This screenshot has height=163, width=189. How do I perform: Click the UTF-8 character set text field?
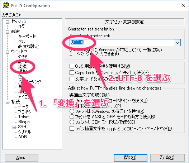pyautogui.click(x=122, y=43)
